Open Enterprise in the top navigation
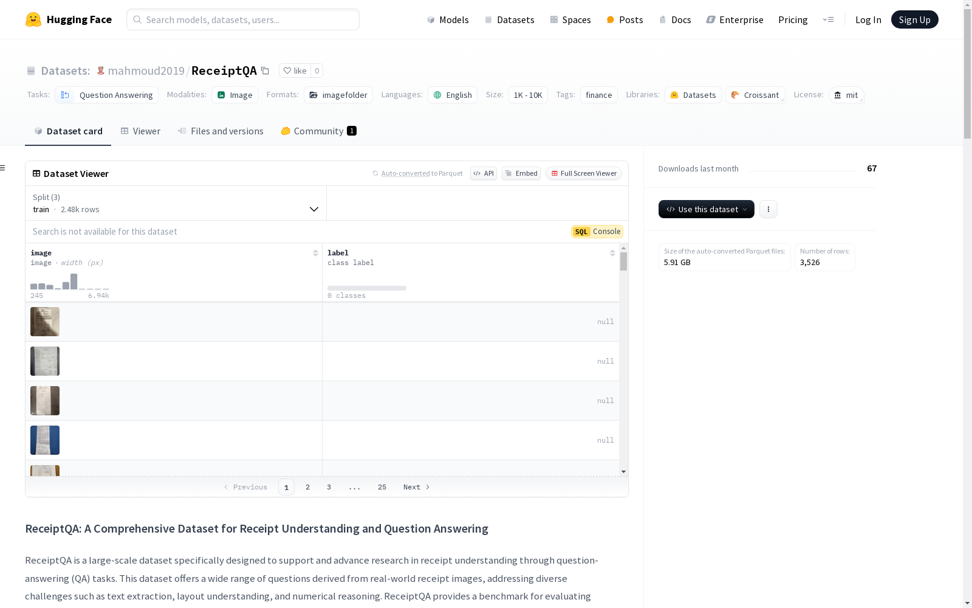Viewport: 972px width, 608px height. tap(734, 19)
